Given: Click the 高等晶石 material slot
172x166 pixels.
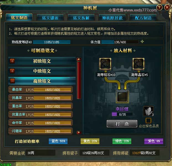Looking at the screenshot, I should (x=138, y=64).
